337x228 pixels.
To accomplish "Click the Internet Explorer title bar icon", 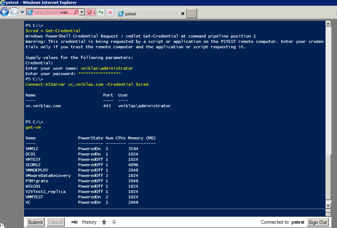I will pyautogui.click(x=3, y=3).
